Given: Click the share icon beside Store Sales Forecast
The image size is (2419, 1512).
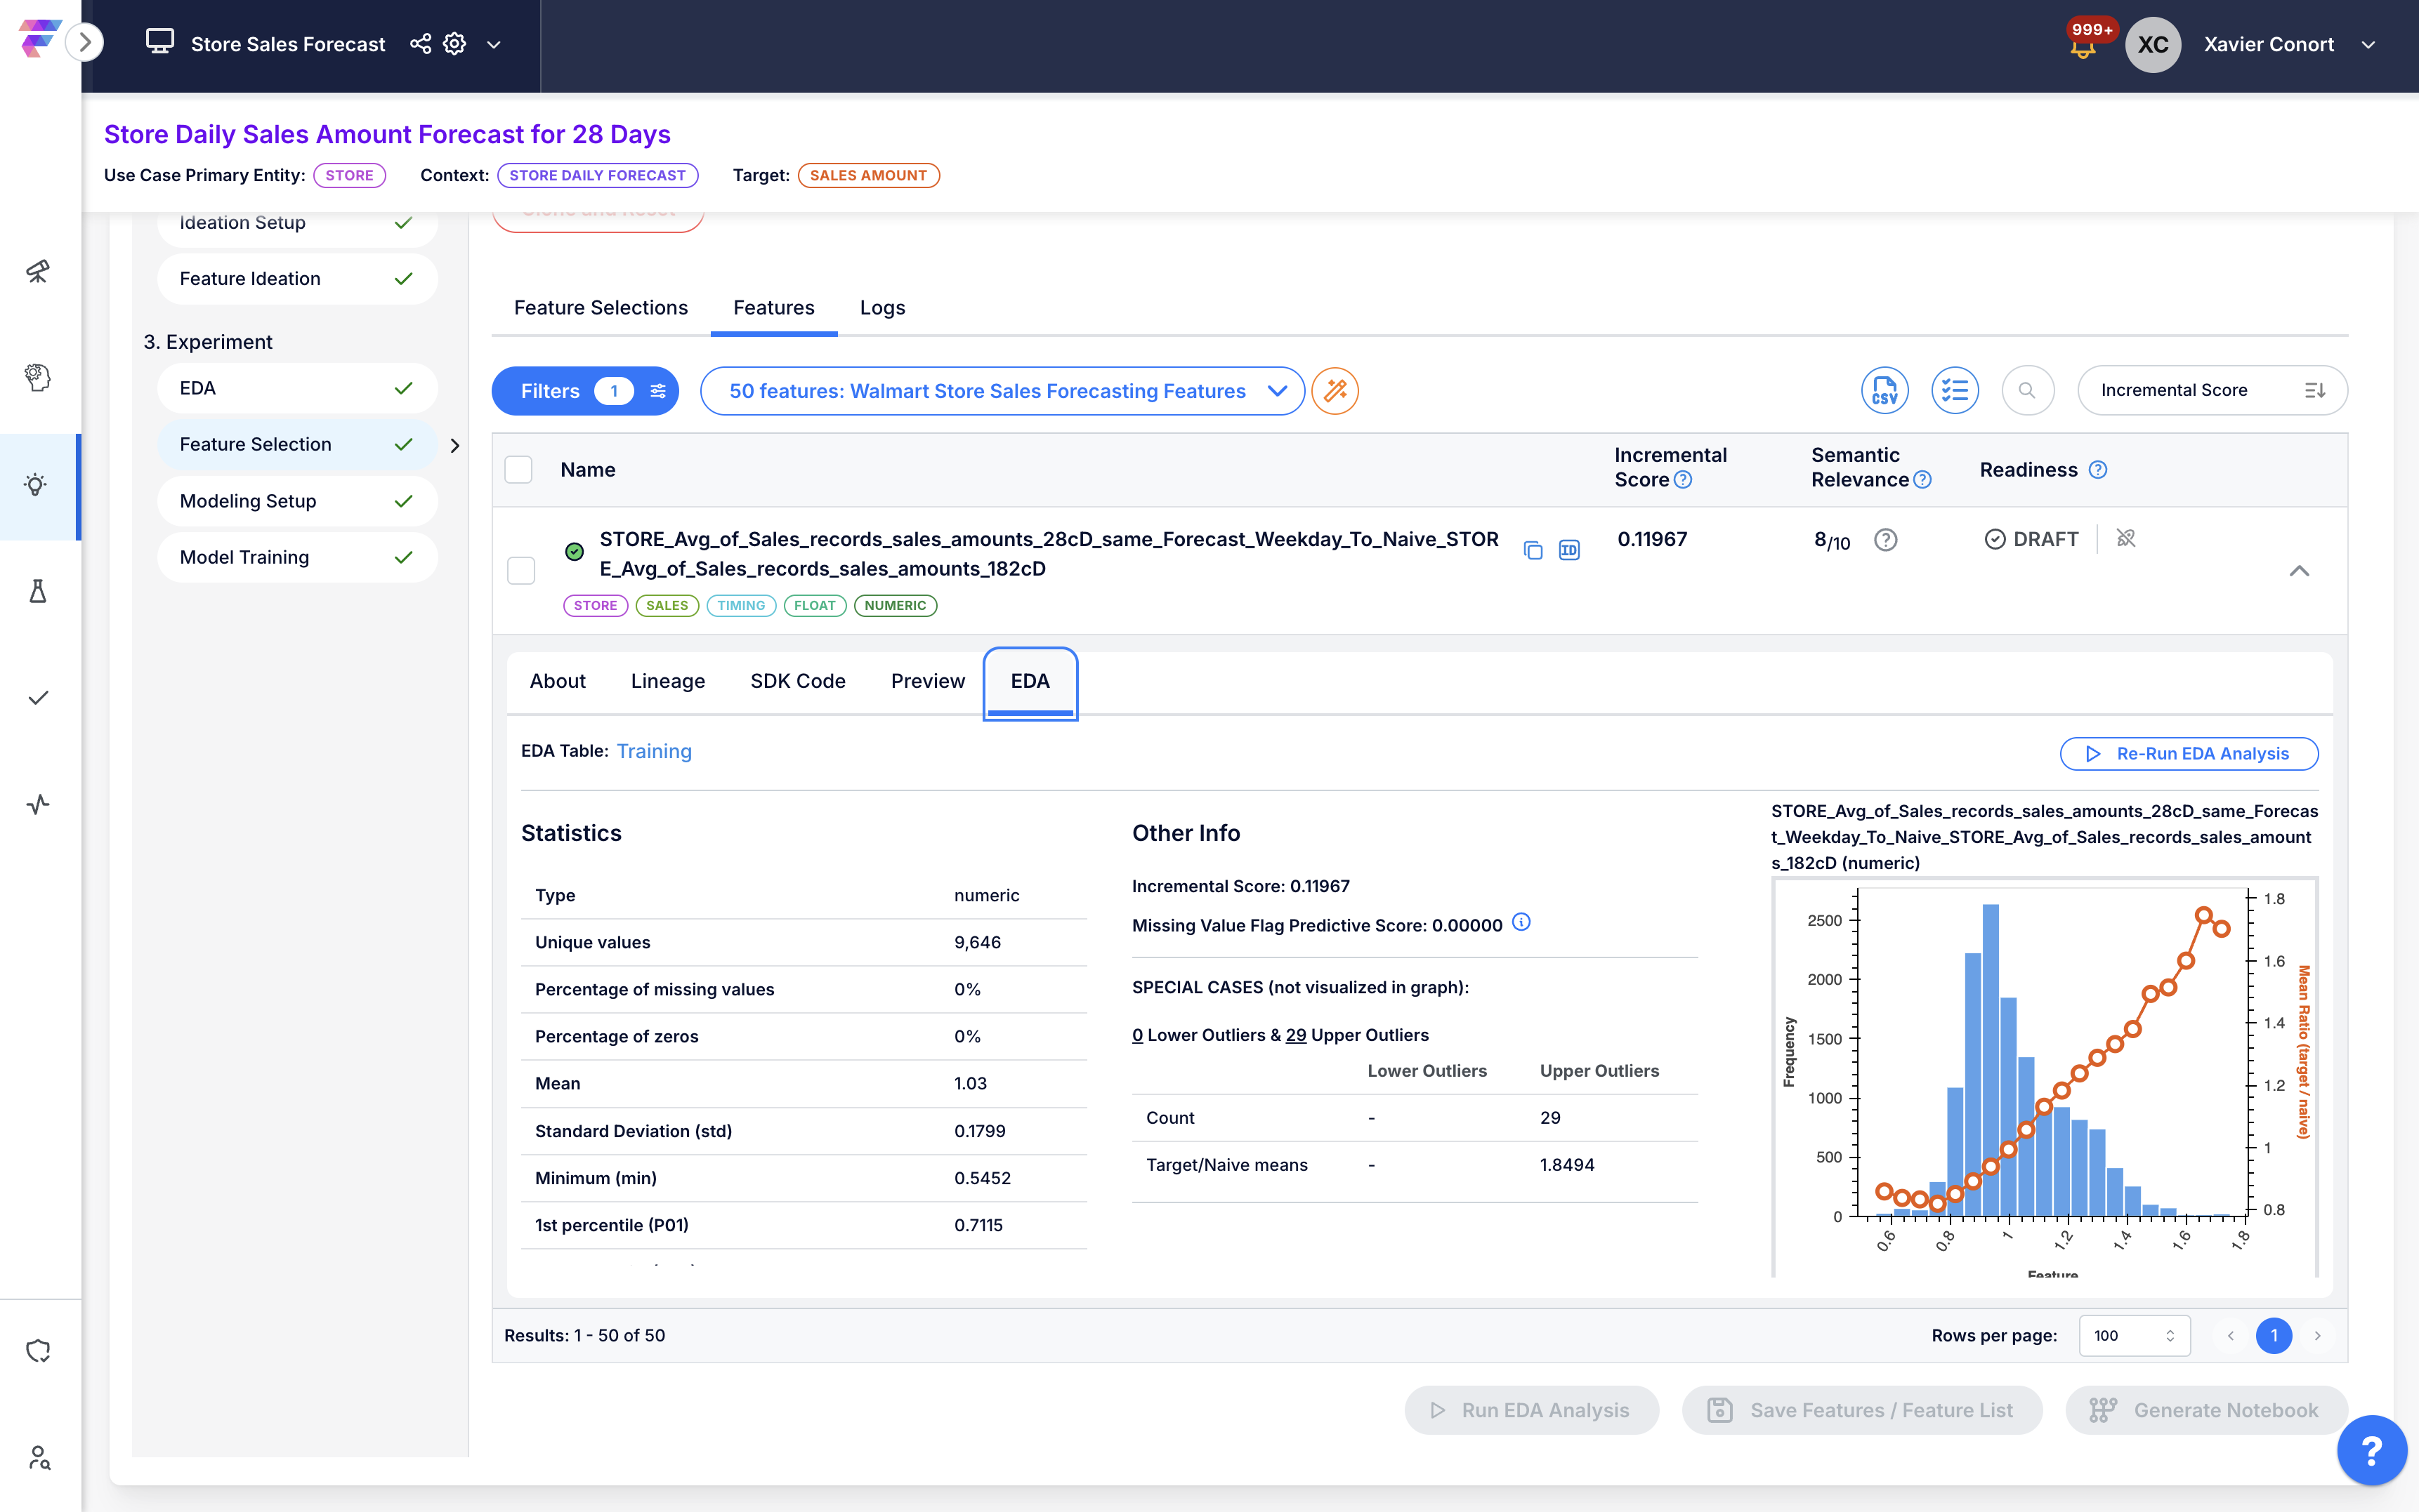Looking at the screenshot, I should tap(420, 44).
